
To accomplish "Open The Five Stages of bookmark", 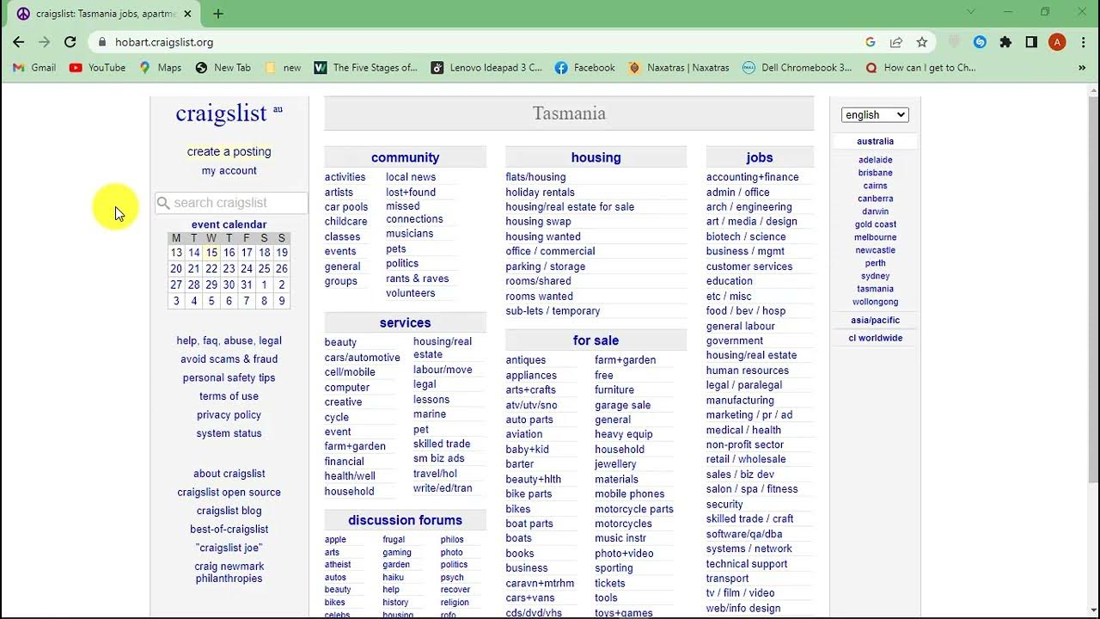I will [366, 68].
